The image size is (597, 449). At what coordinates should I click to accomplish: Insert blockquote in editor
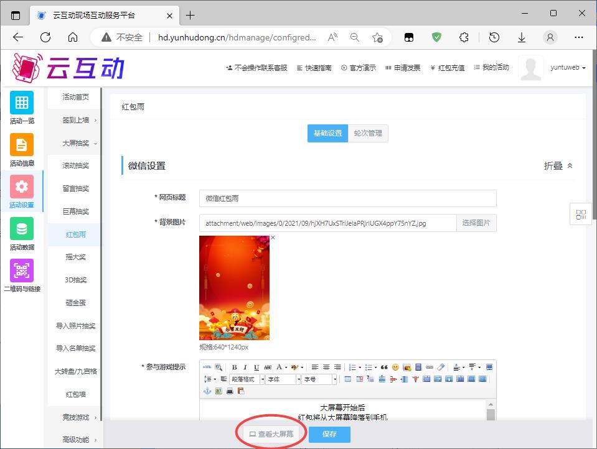point(384,367)
